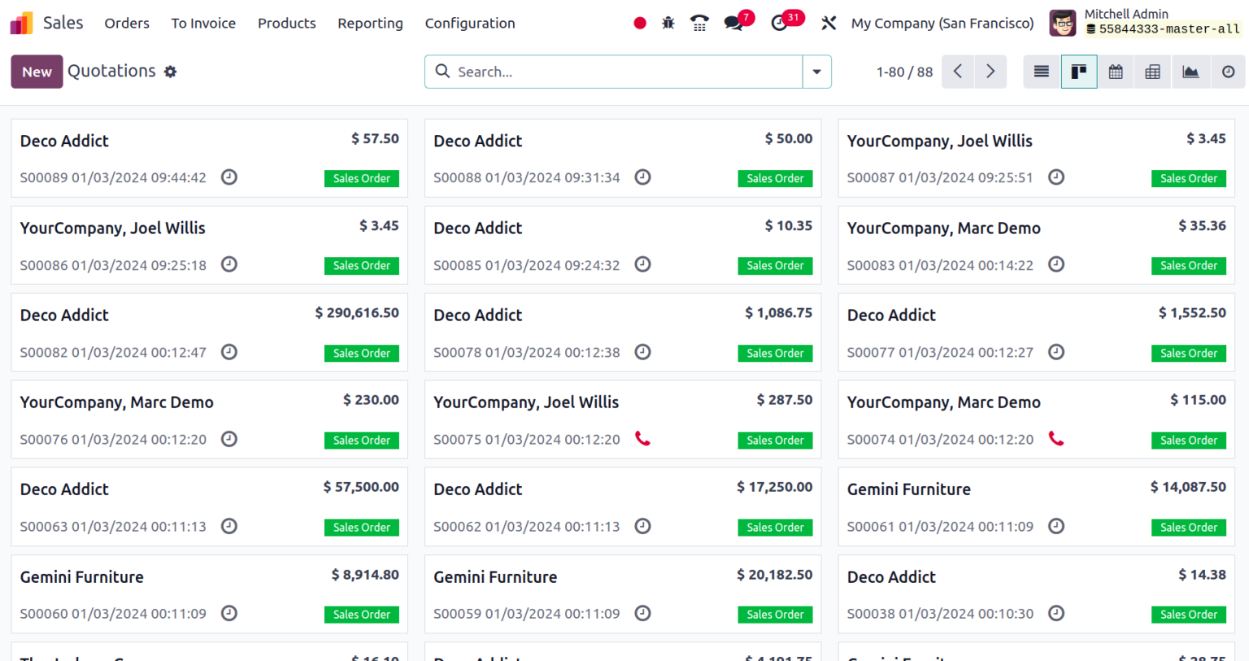Select the kanban view toggle
This screenshot has width=1249, height=661.
pos(1078,72)
